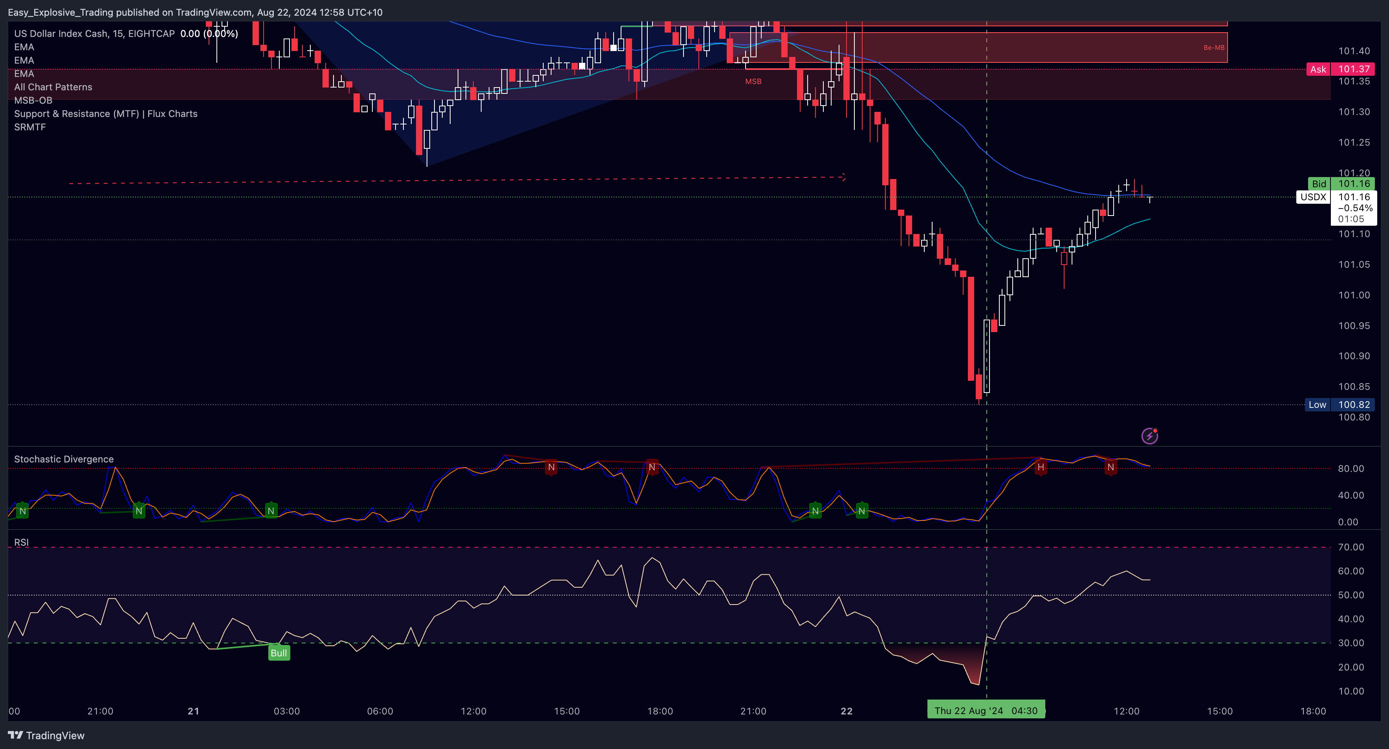Select the 'Support & Resistance (MTF) | Flux Charts' label
The width and height of the screenshot is (1389, 749).
[x=106, y=114]
